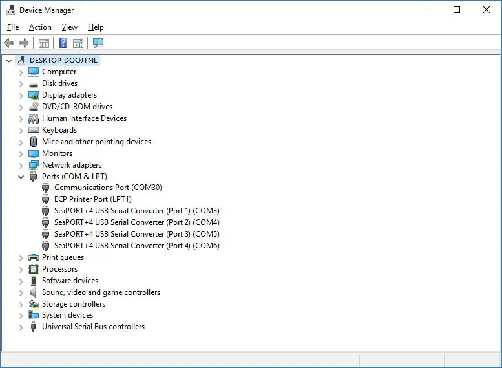
Task: Click the Universal Serial Bus controllers icon
Action: pos(34,327)
